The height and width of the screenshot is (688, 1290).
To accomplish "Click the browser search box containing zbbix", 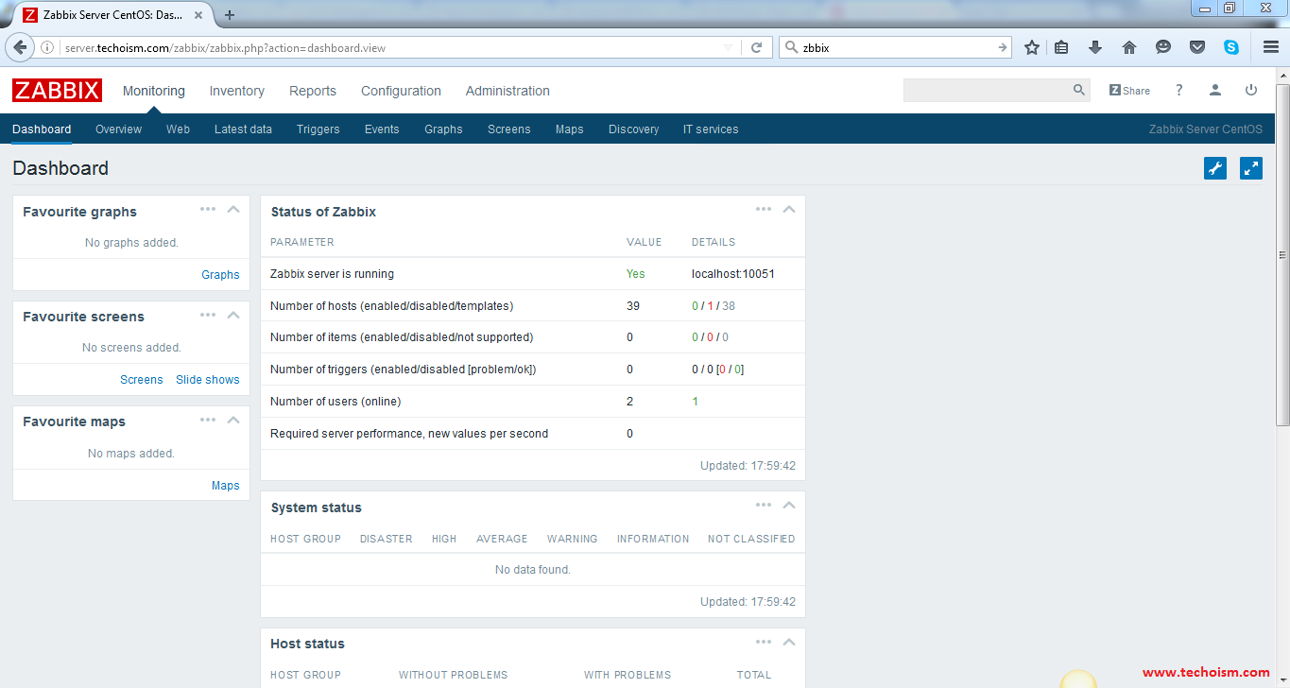I will pyautogui.click(x=895, y=47).
